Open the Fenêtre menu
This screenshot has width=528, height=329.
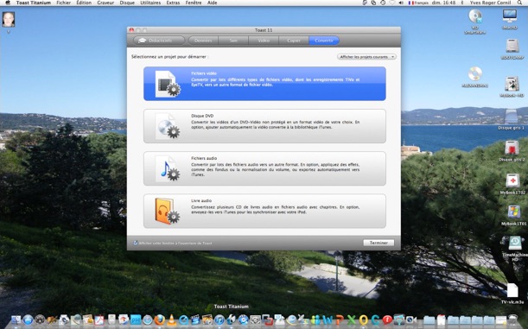[194, 3]
